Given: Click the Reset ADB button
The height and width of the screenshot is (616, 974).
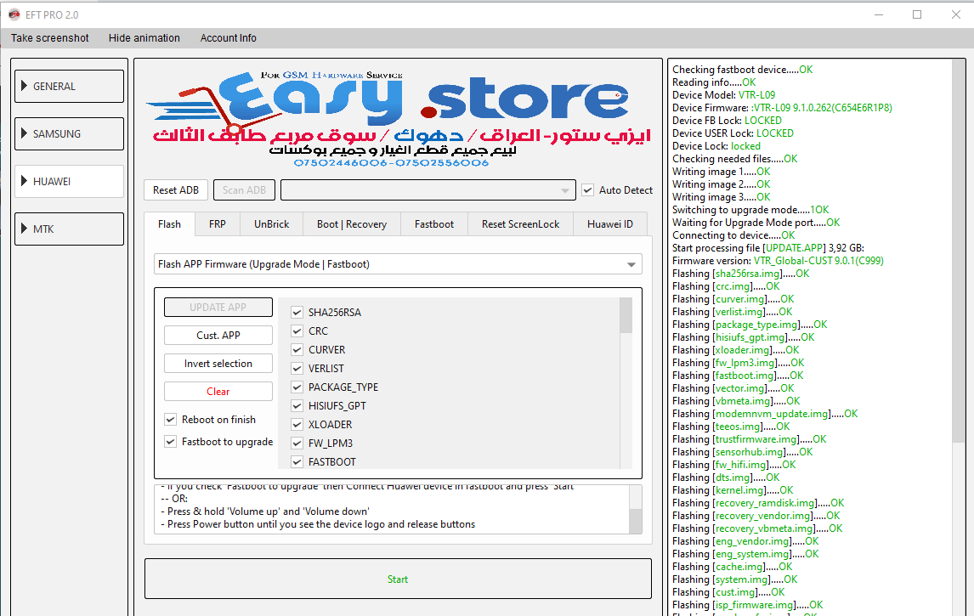Looking at the screenshot, I should 176,190.
